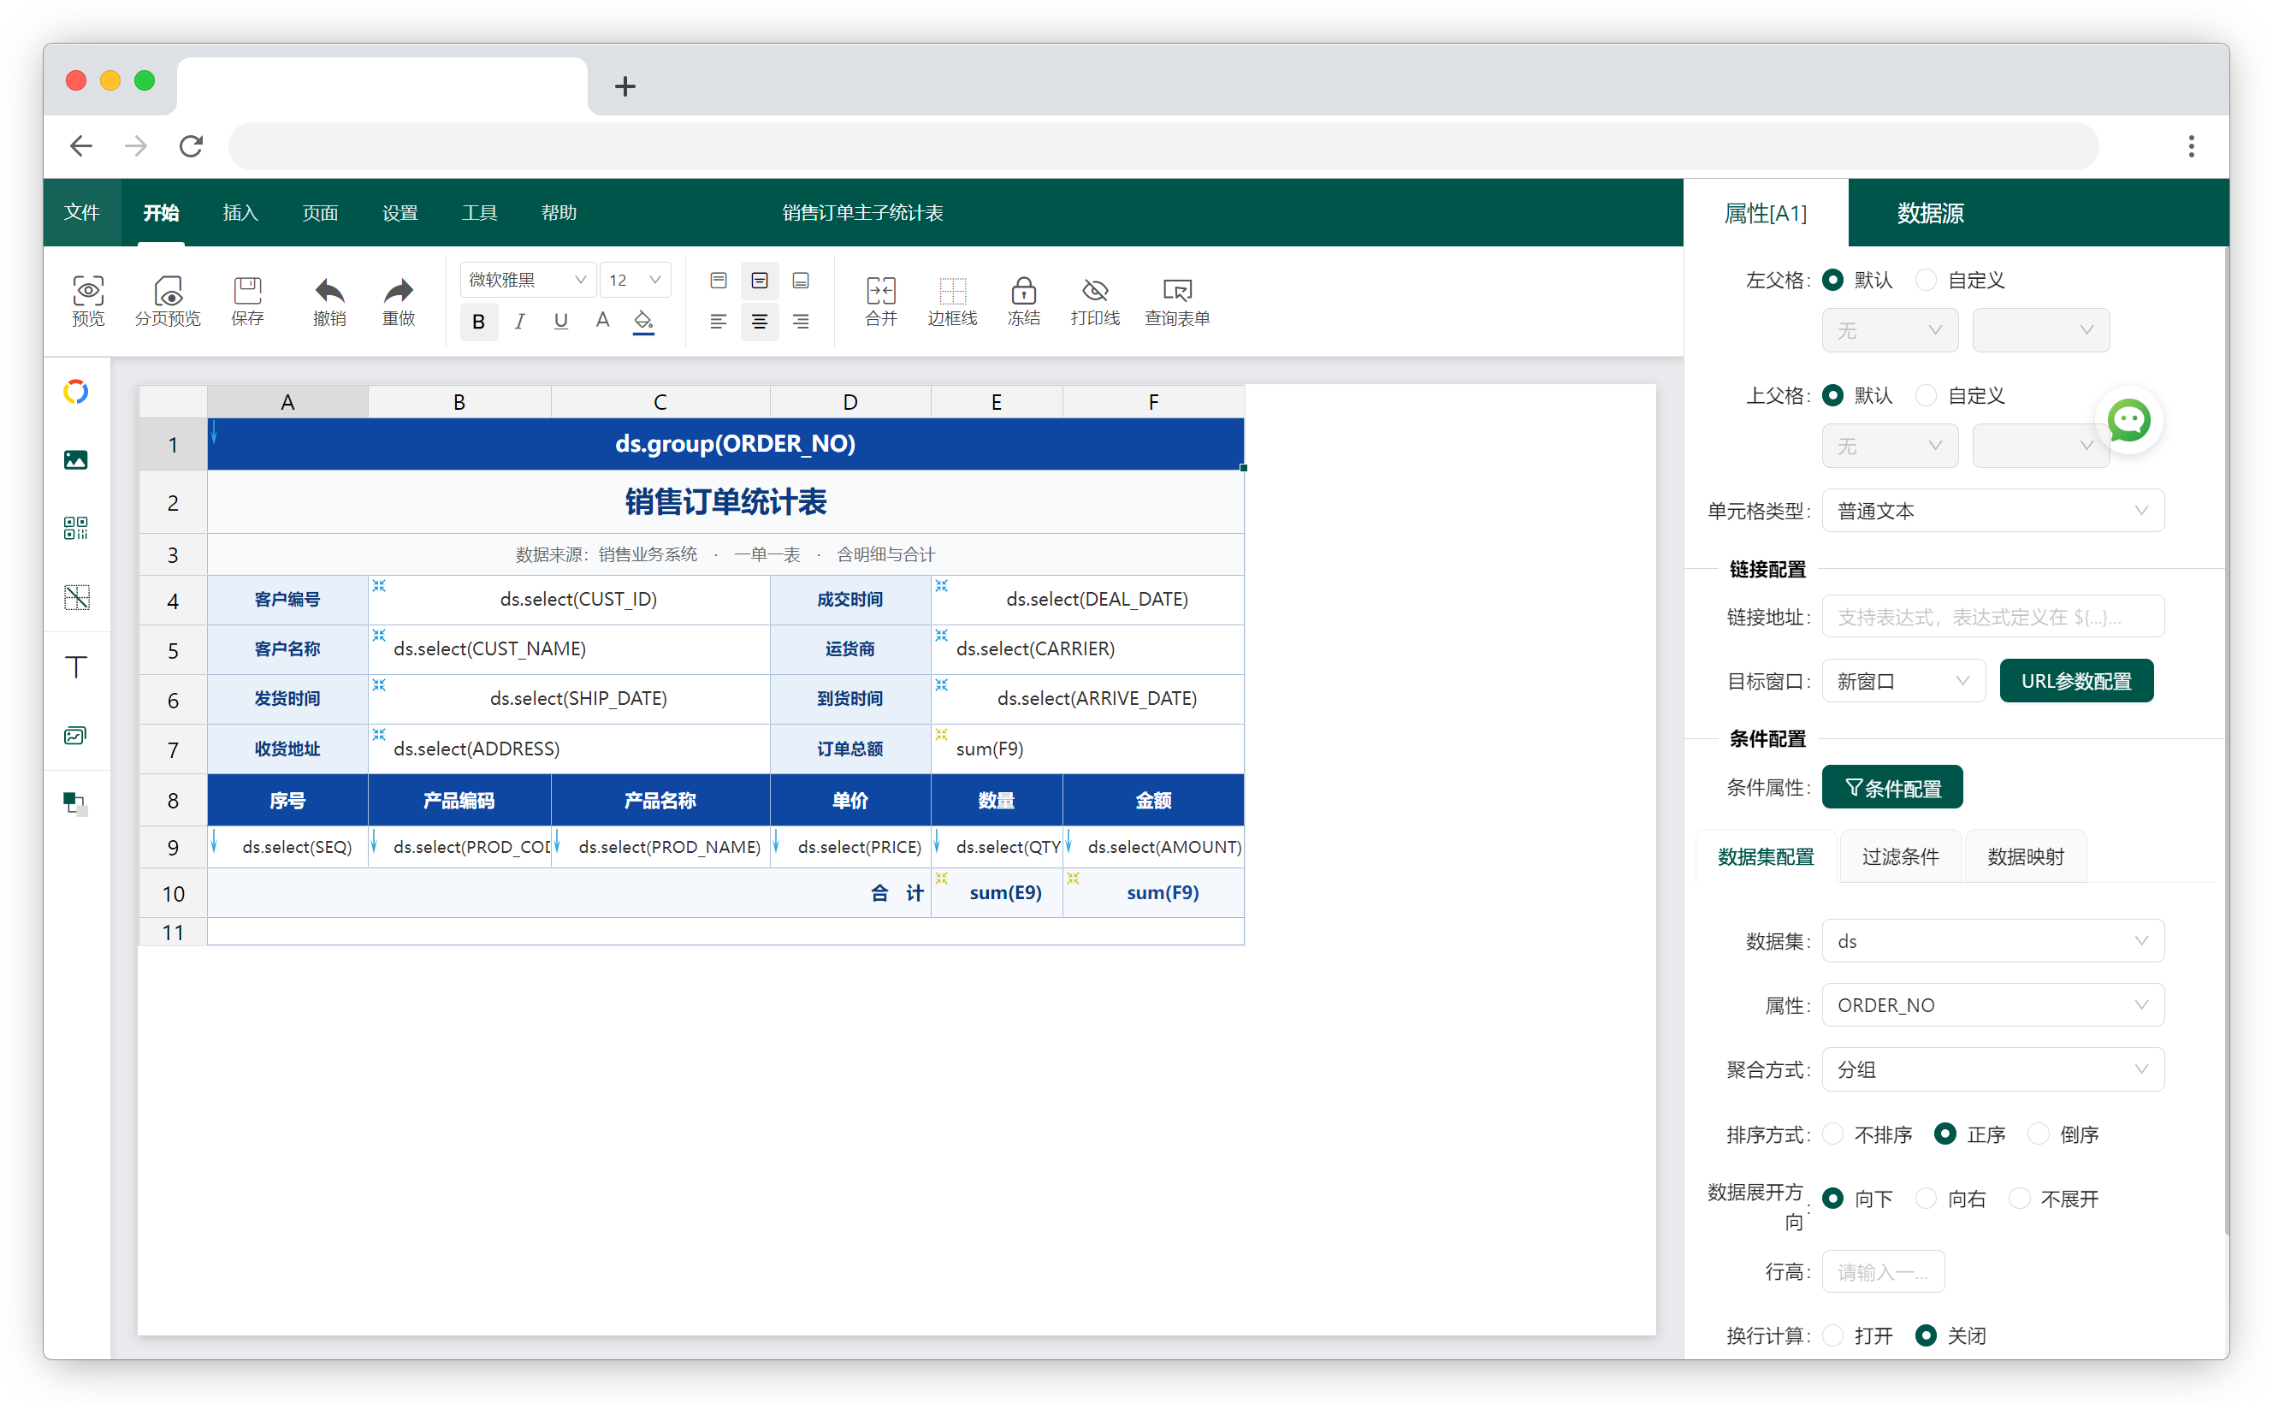Screen dimensions: 2273x1403
Task: Align text right
Action: point(801,321)
